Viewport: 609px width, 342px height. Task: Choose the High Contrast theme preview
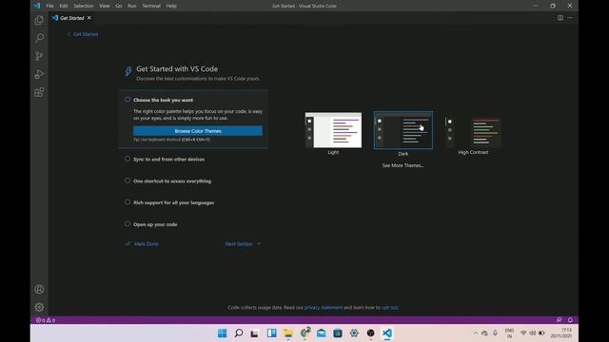coord(473,132)
